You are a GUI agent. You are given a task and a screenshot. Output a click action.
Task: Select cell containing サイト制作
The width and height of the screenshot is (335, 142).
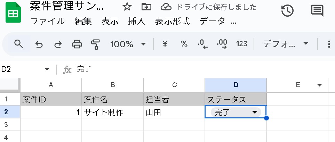112,112
